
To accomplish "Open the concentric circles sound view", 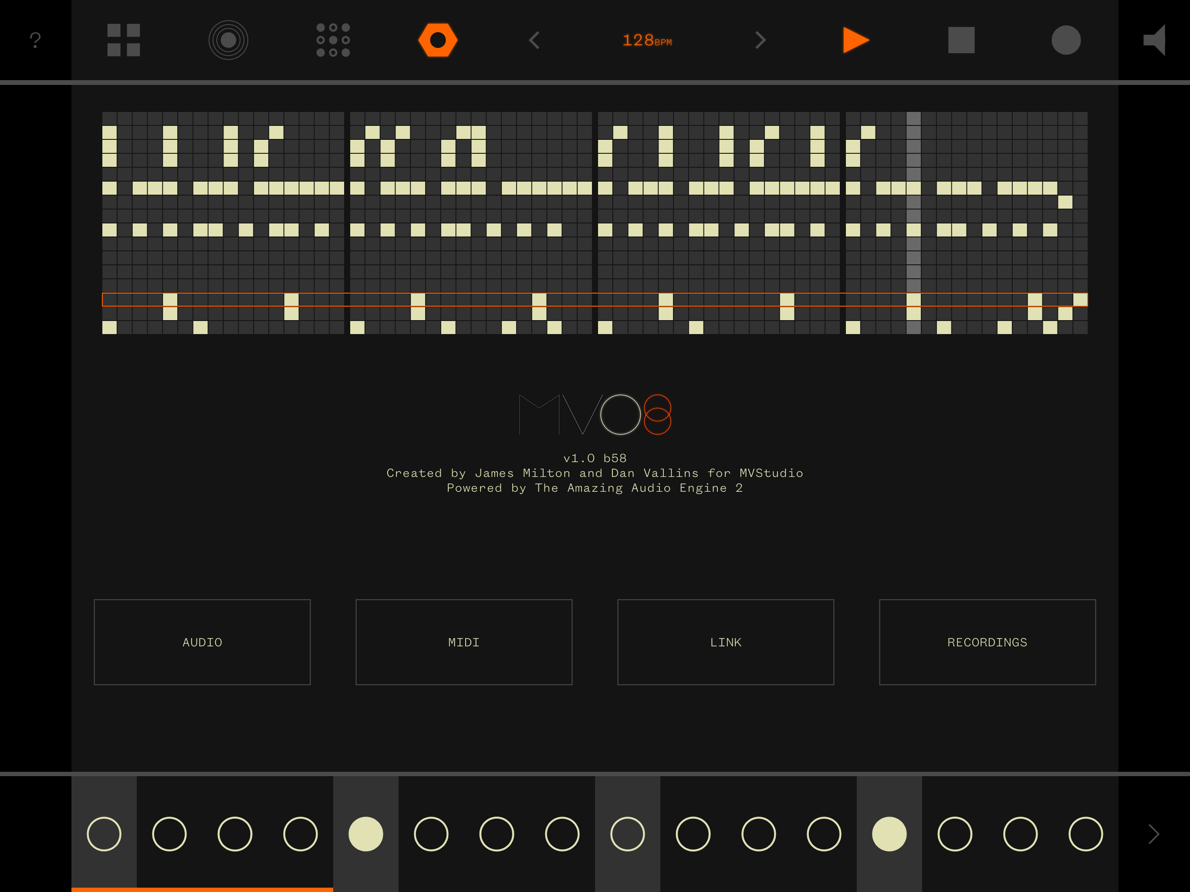I will pyautogui.click(x=228, y=40).
